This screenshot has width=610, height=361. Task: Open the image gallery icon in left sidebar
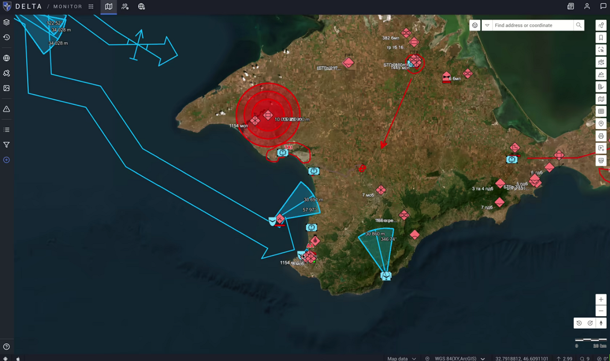[x=7, y=88]
